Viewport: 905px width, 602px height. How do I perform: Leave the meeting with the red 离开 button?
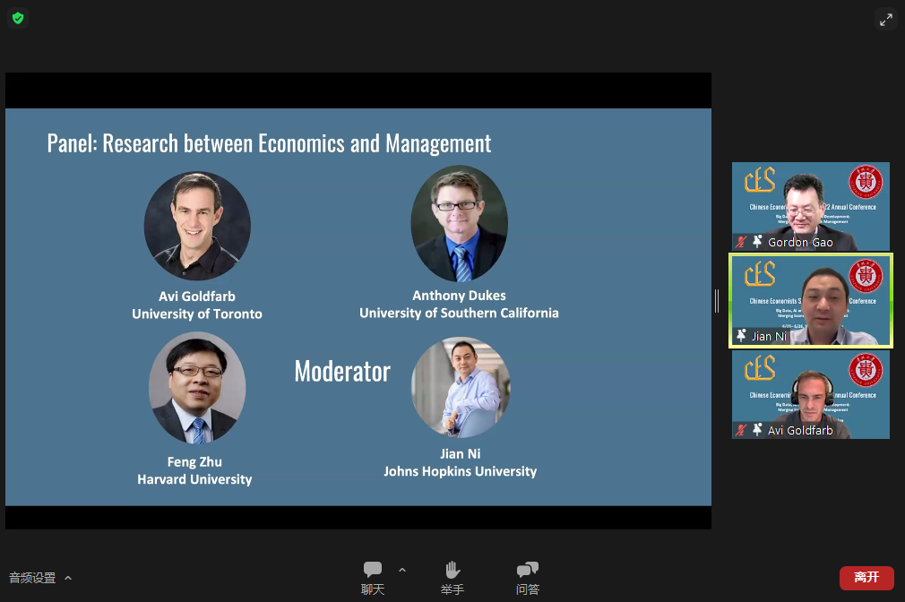(x=866, y=578)
